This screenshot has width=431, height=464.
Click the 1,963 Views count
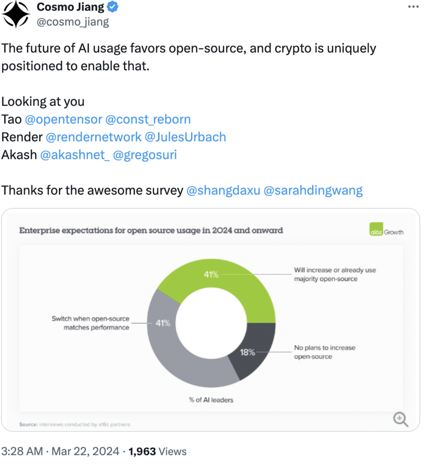[x=158, y=451]
